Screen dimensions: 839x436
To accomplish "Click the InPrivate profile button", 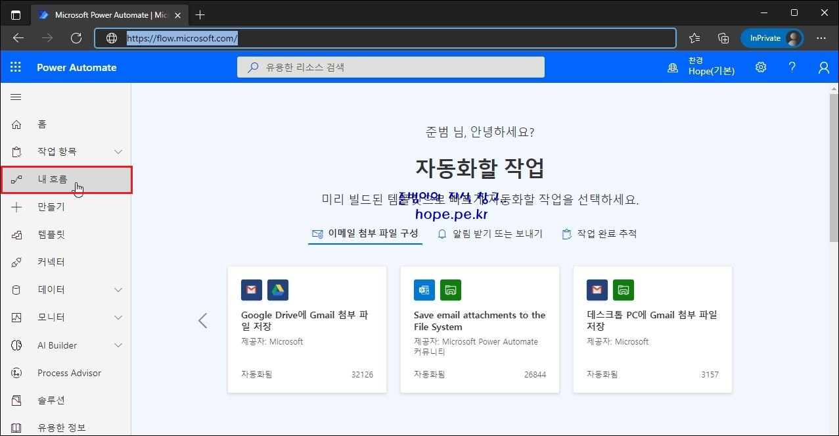I will click(x=772, y=38).
